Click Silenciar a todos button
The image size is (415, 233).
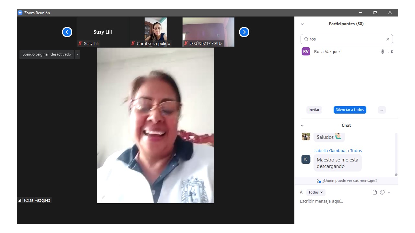[350, 110]
